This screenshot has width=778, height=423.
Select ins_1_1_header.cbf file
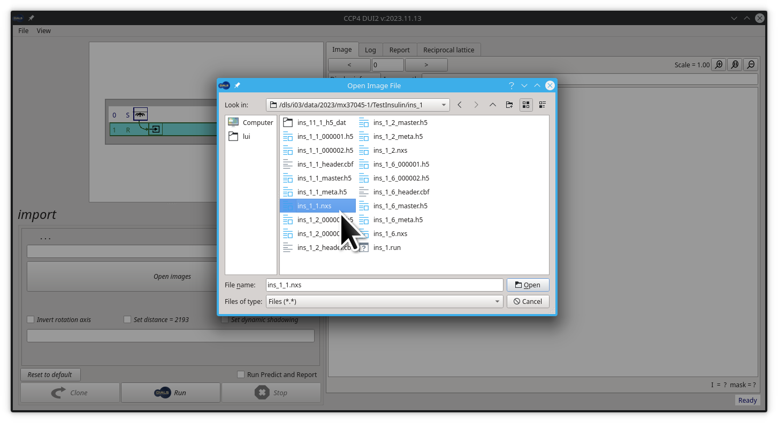(318, 164)
